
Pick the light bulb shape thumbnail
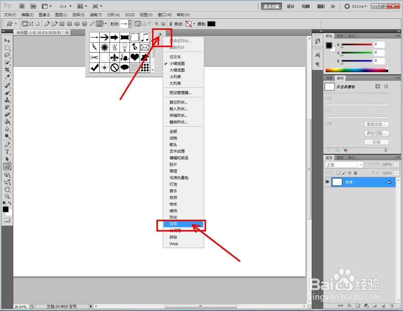pyautogui.click(x=125, y=47)
